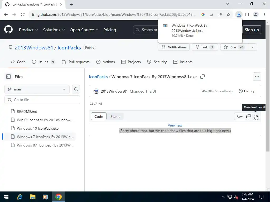Follow the View raw link
This screenshot has width=270, height=202.
(175, 125)
